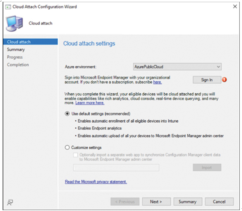Viewport: 242px width, 211px height.
Task: Click the Cloud attach computer icon
Action: click(15, 23)
